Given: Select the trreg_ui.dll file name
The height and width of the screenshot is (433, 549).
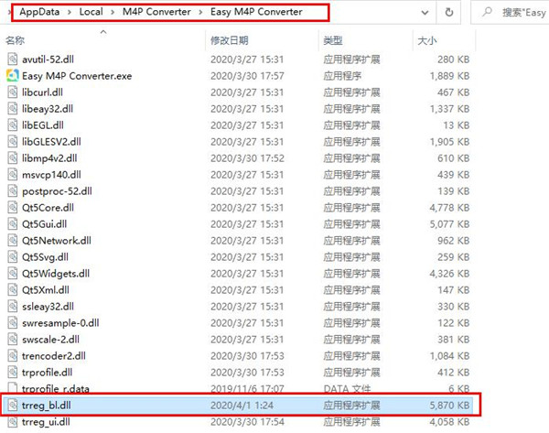Looking at the screenshot, I should click(x=46, y=422).
